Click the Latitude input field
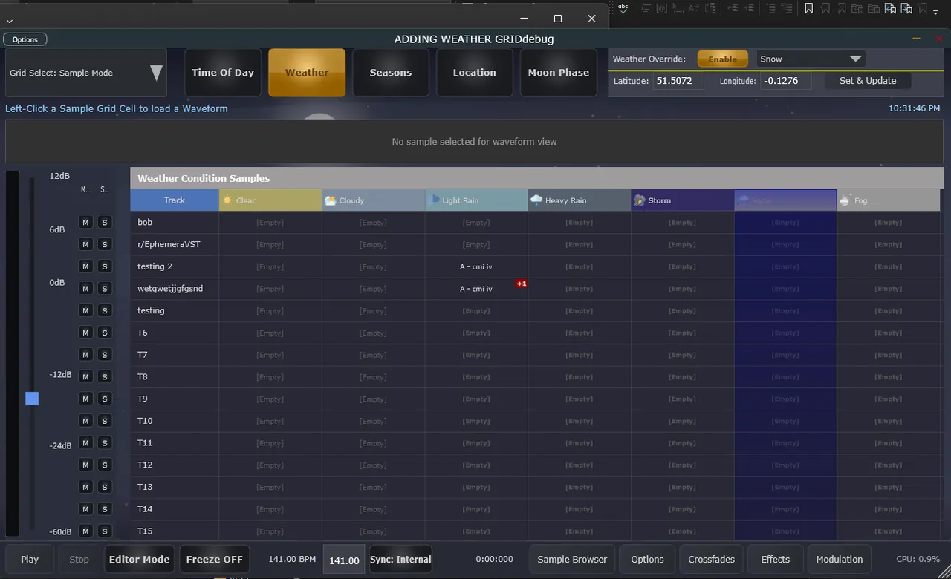 tap(678, 81)
